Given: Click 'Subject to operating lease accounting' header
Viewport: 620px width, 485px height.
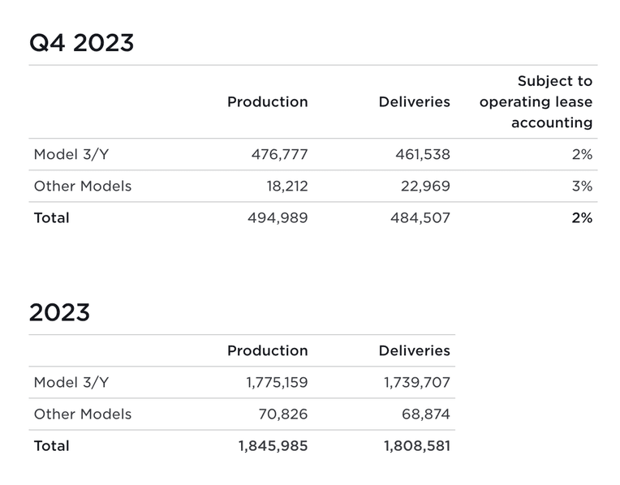Looking at the screenshot, I should pos(536,102).
